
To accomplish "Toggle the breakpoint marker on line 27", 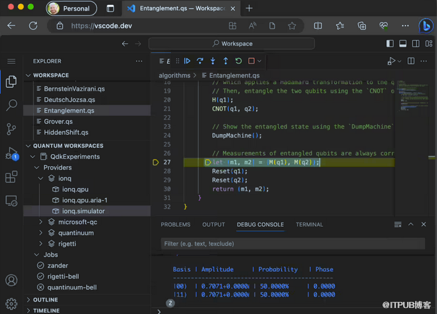I will click(155, 162).
